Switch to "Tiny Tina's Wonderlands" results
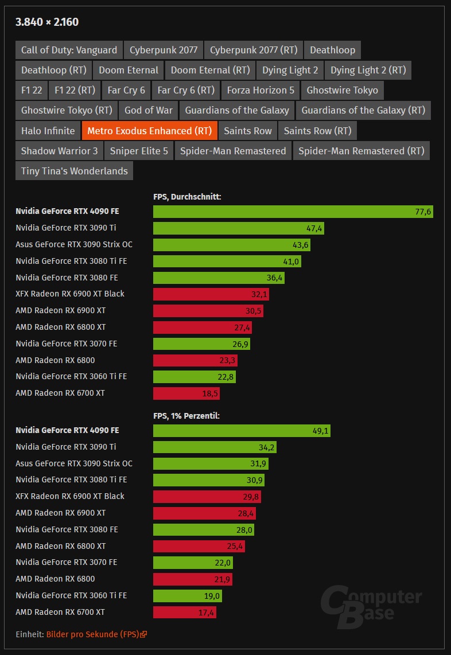Image resolution: width=451 pixels, height=655 pixels. point(73,170)
